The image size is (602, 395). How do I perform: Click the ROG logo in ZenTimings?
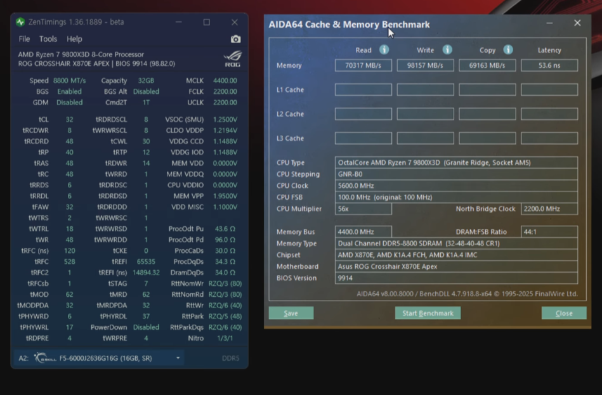(233, 59)
